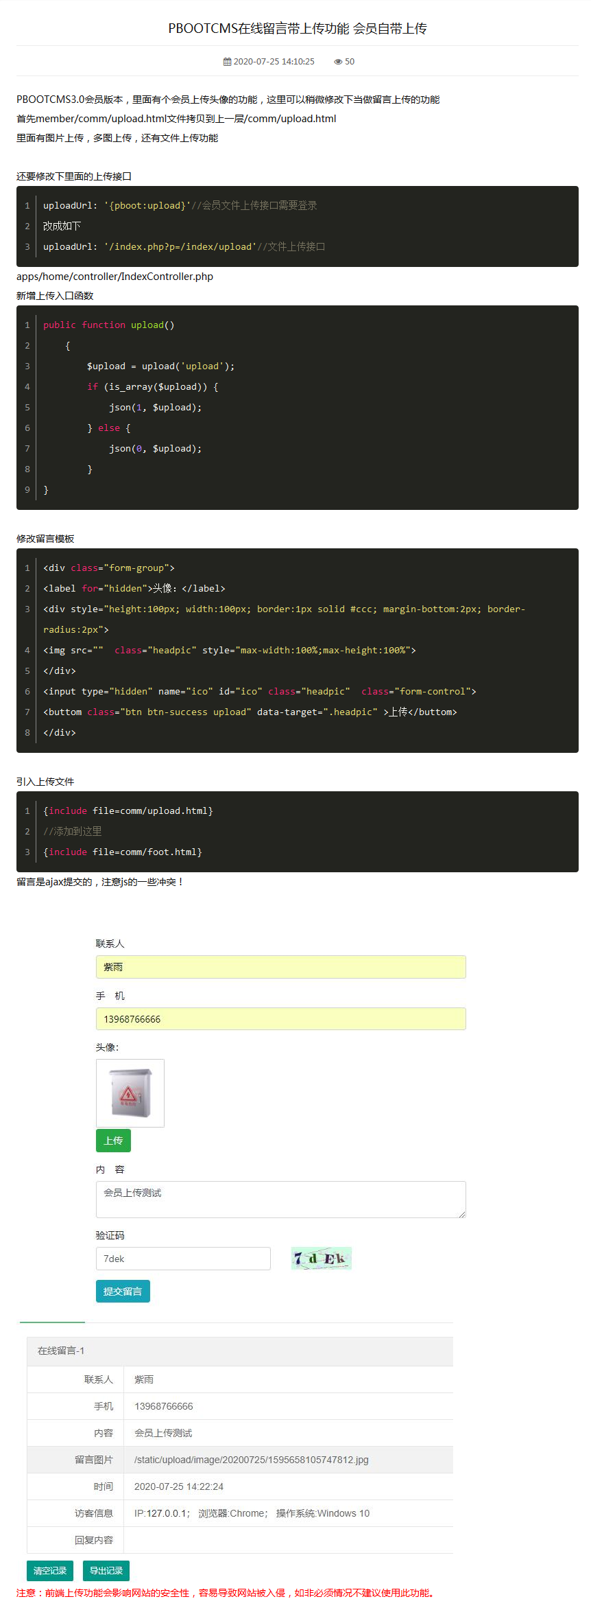Click the 清空记录 button
The height and width of the screenshot is (1610, 591).
[50, 1570]
